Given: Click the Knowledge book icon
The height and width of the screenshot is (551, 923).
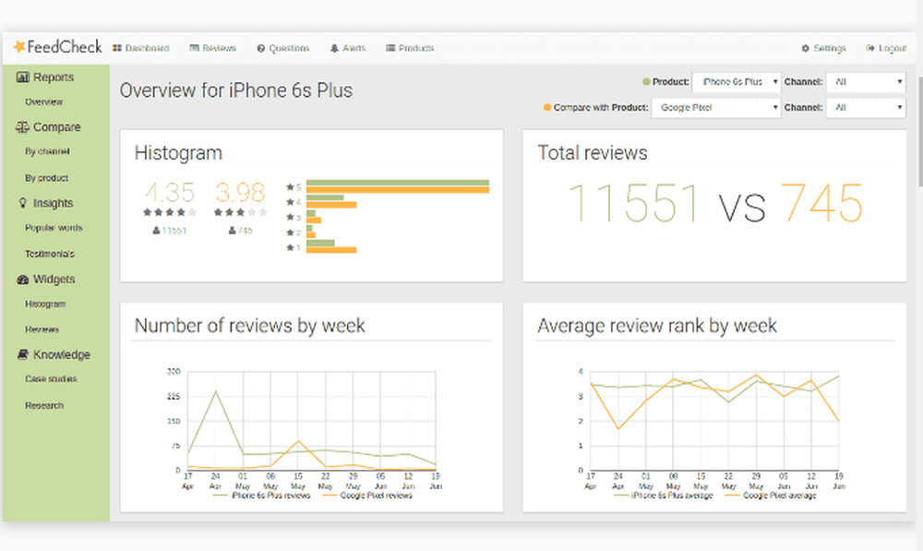Looking at the screenshot, I should [x=22, y=354].
